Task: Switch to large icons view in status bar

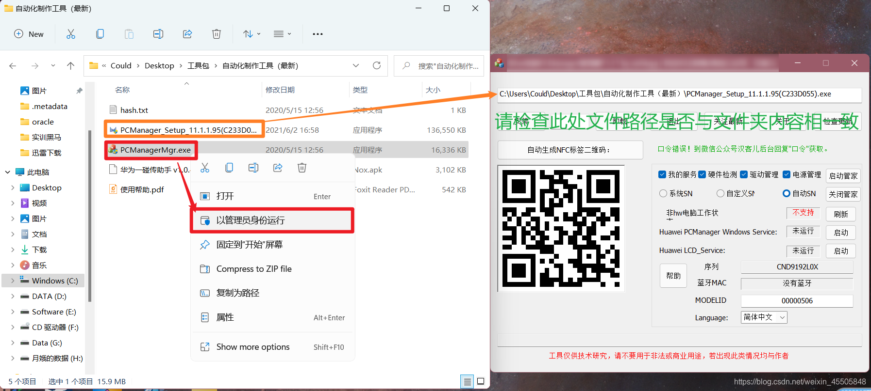Action: coord(481,382)
